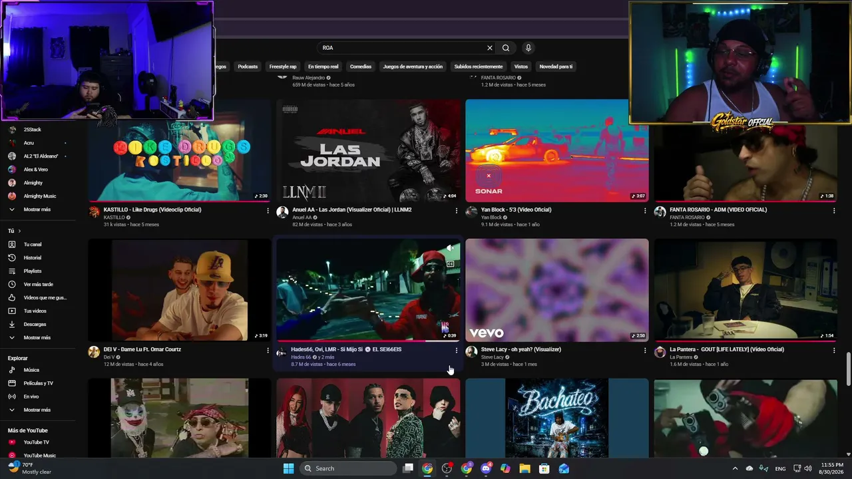Expand Mostrar más below Descargas
The width and height of the screenshot is (852, 479).
click(x=38, y=337)
